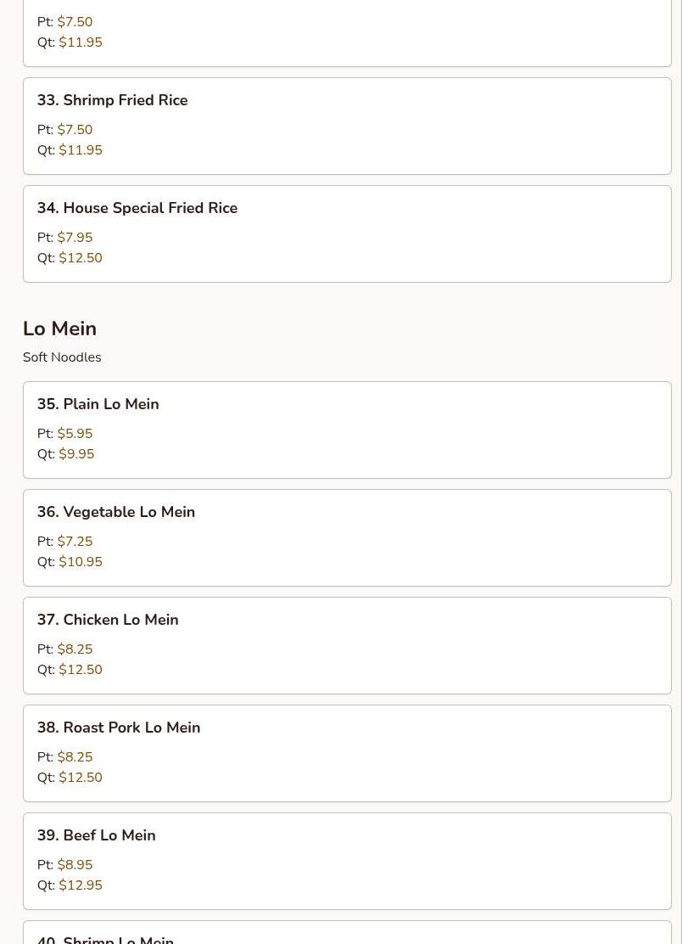
Task: Click the Lo Mein section heading
Action: coord(59,329)
